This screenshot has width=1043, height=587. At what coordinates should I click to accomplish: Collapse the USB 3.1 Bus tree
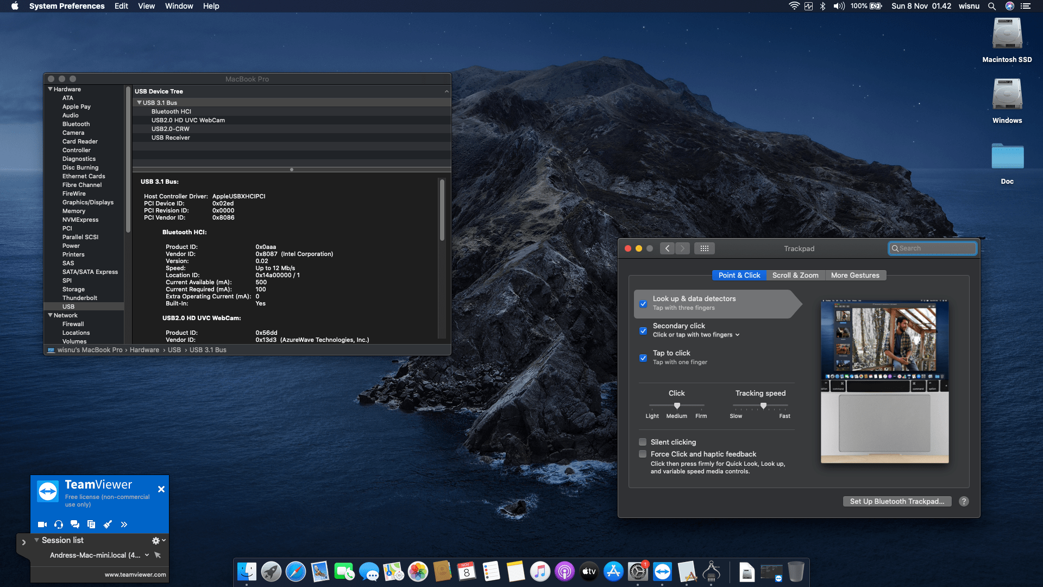click(140, 102)
